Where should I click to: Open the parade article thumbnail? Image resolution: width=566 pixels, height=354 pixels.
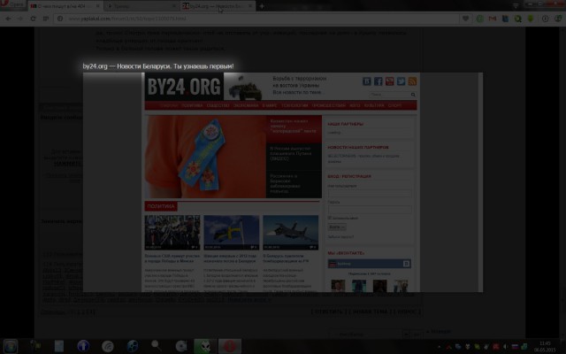tap(172, 233)
